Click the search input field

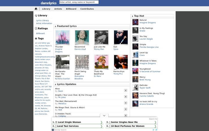79,2
